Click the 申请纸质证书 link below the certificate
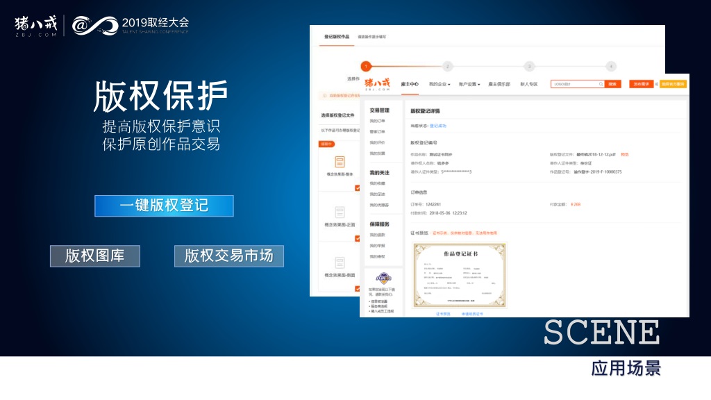 coord(472,314)
